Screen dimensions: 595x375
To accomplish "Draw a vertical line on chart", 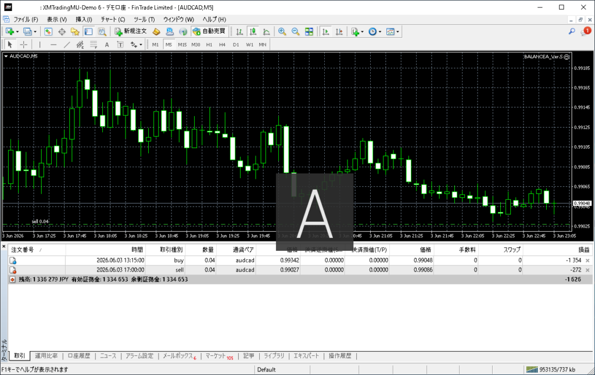I will point(40,45).
